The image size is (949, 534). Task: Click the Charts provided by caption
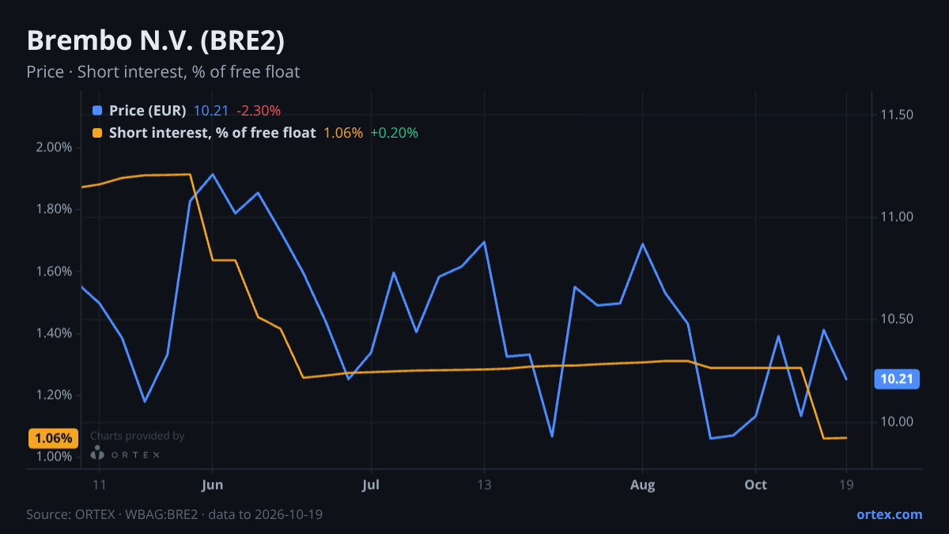138,436
